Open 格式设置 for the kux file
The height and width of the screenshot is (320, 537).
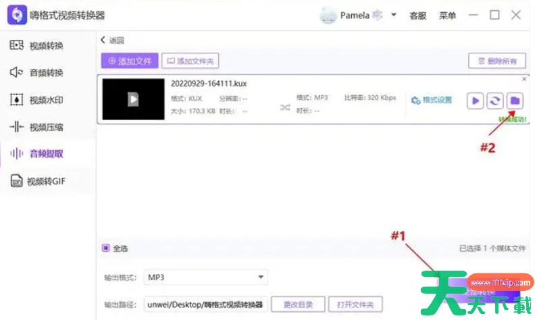[432, 100]
